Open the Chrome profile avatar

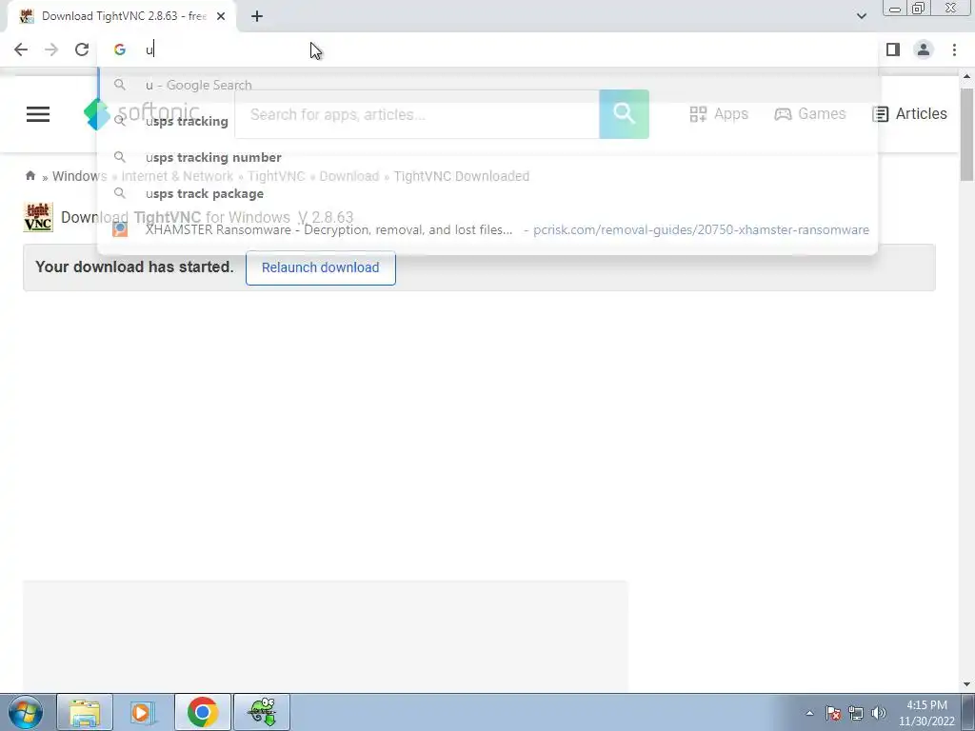point(924,49)
